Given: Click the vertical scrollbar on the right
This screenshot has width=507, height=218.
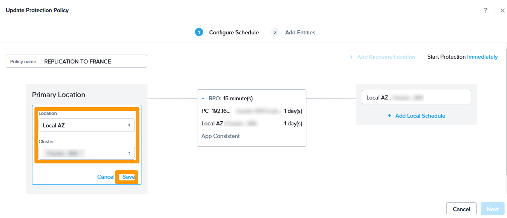Looking at the screenshot, I should tap(505, 109).
